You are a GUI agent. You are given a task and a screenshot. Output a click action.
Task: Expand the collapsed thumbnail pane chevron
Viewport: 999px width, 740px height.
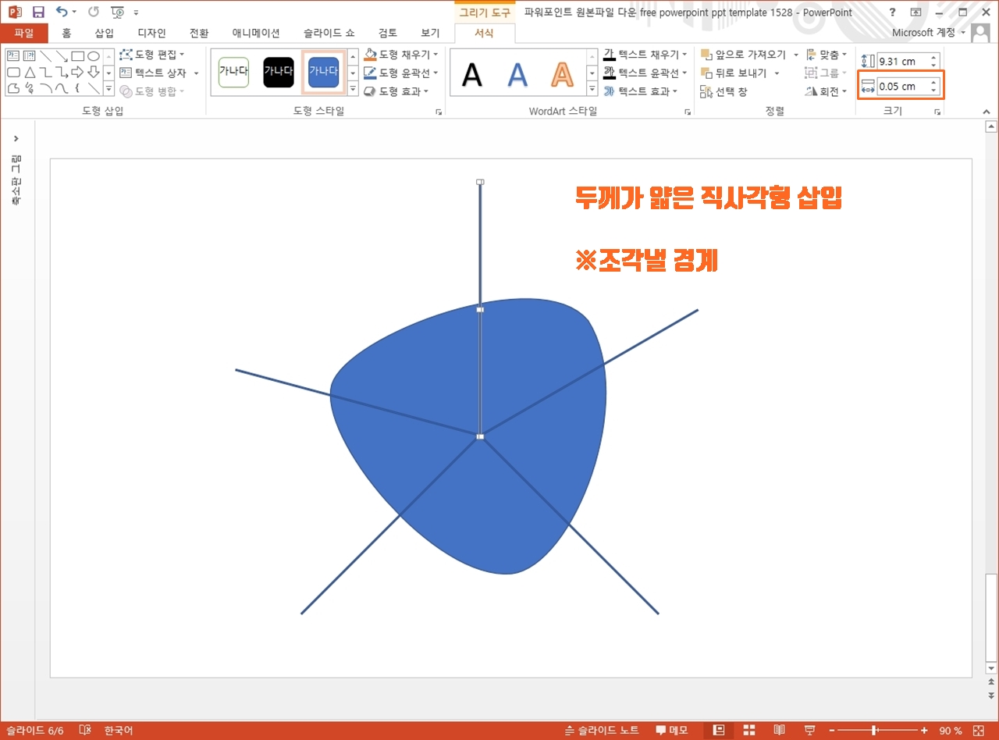pyautogui.click(x=16, y=139)
